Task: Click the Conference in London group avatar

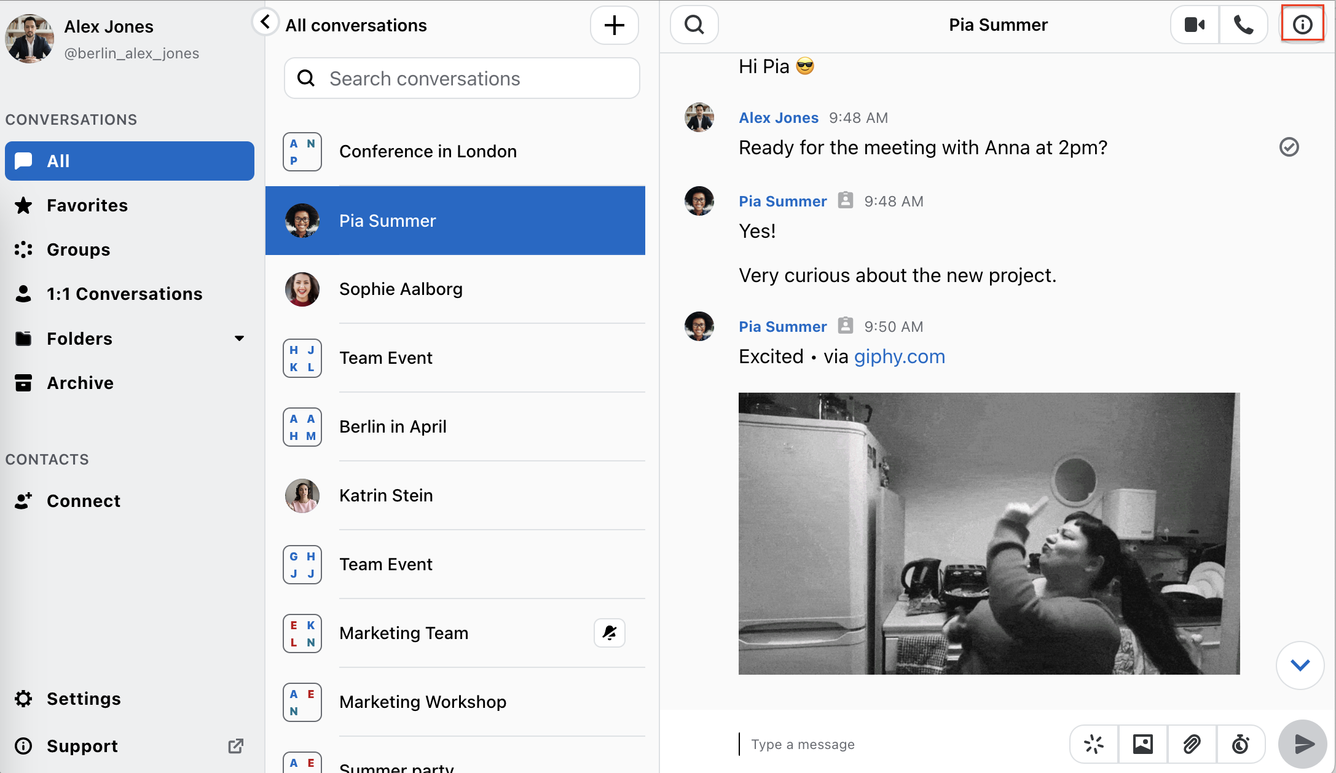Action: (x=302, y=151)
